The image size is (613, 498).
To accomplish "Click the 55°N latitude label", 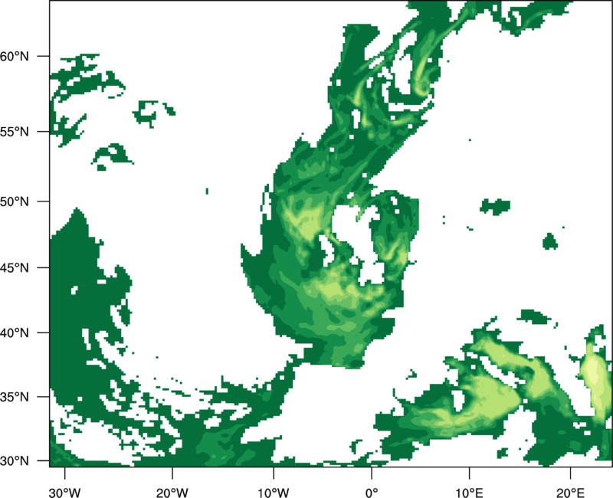I will (15, 132).
